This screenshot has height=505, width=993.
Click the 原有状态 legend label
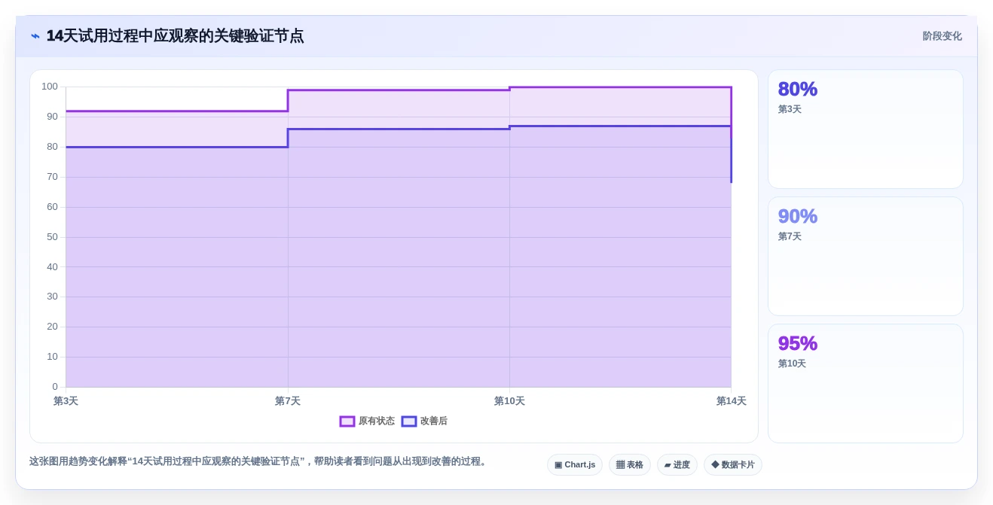pyautogui.click(x=377, y=421)
